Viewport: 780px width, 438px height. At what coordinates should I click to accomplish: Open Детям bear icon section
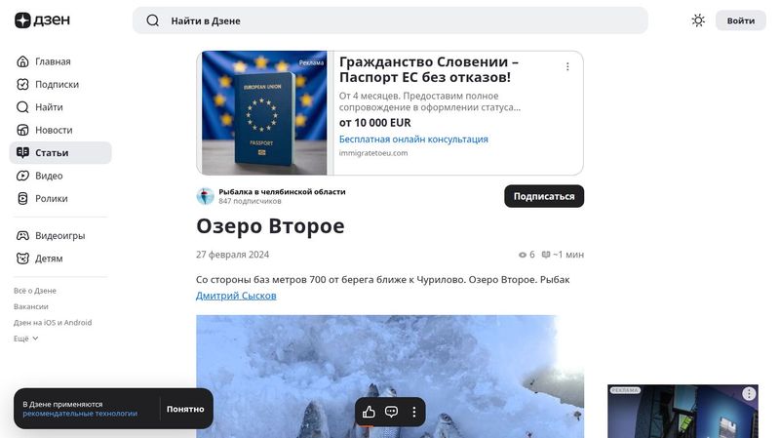pyautogui.click(x=22, y=259)
